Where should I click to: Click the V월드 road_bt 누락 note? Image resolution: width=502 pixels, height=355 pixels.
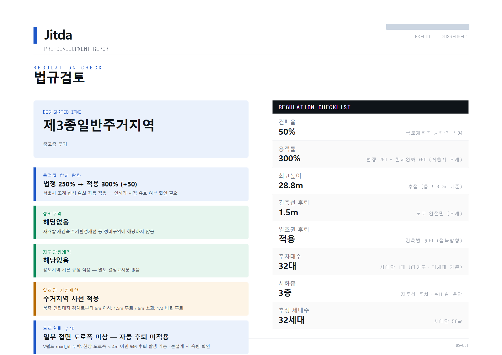pos(126,346)
